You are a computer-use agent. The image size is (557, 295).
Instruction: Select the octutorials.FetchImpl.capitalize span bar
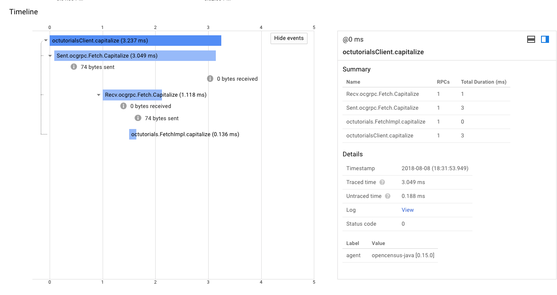point(133,134)
